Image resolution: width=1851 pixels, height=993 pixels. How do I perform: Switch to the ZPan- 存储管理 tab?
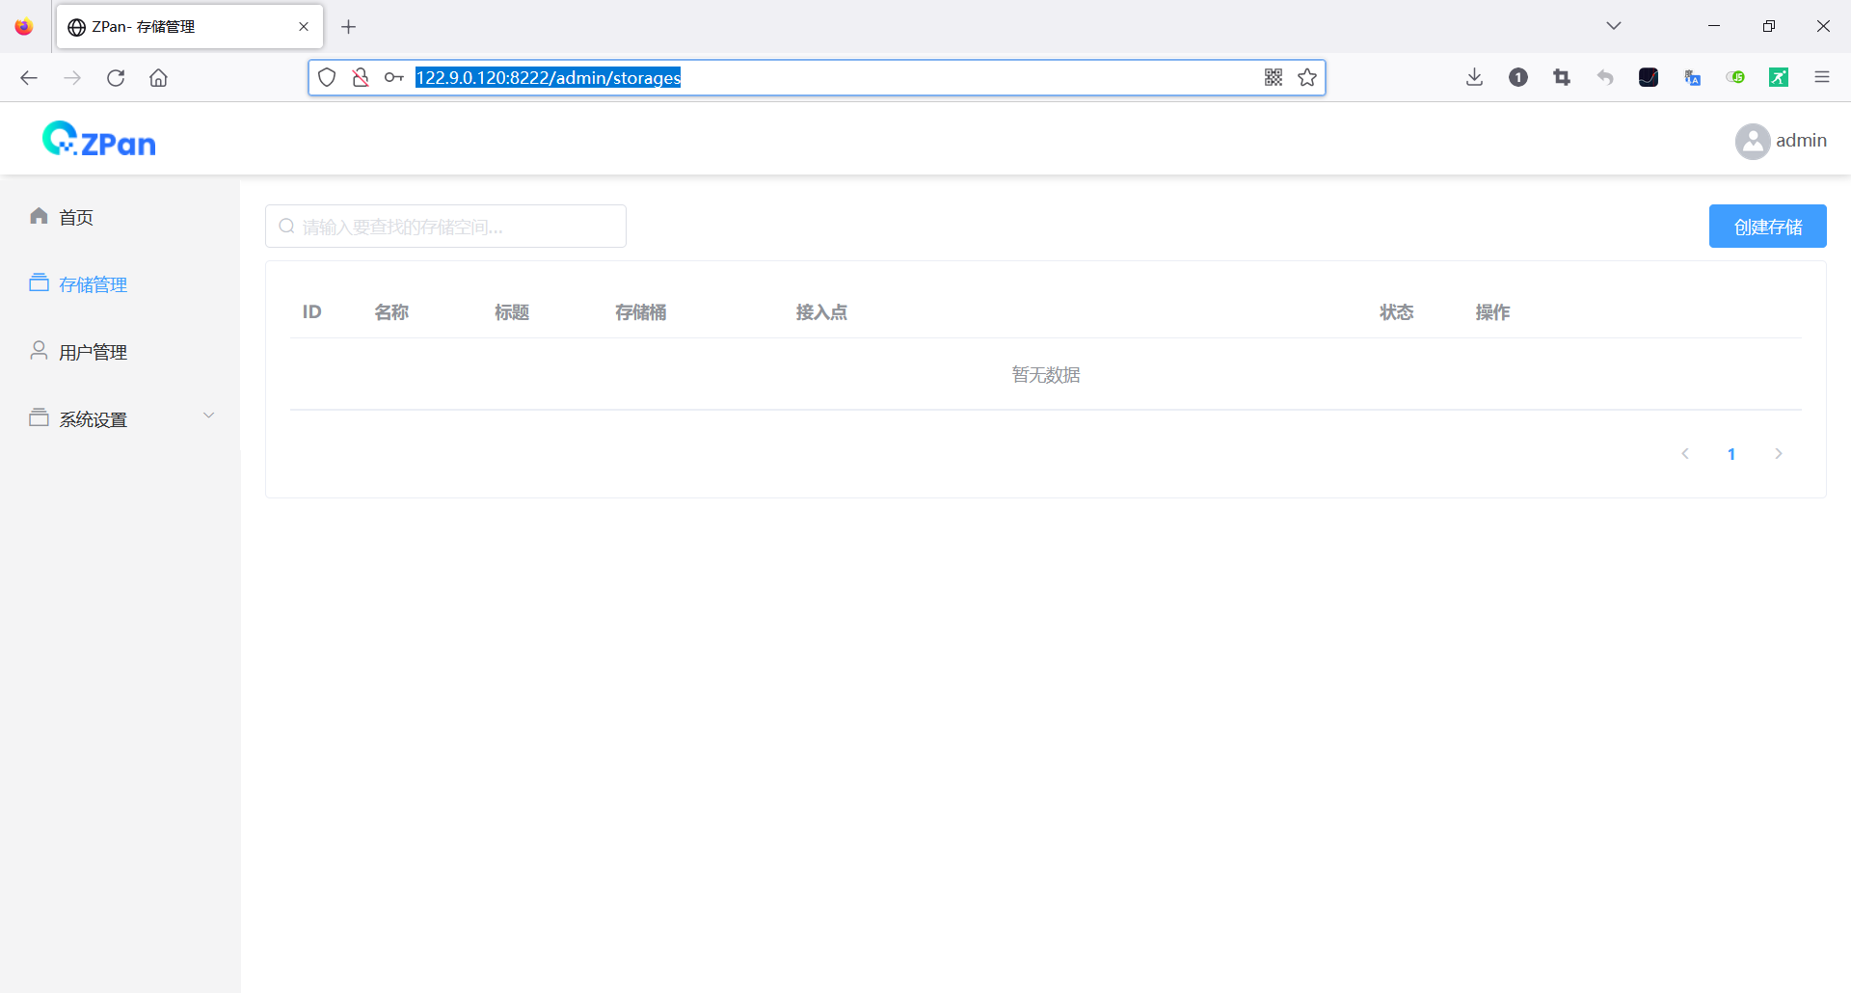coord(174,26)
